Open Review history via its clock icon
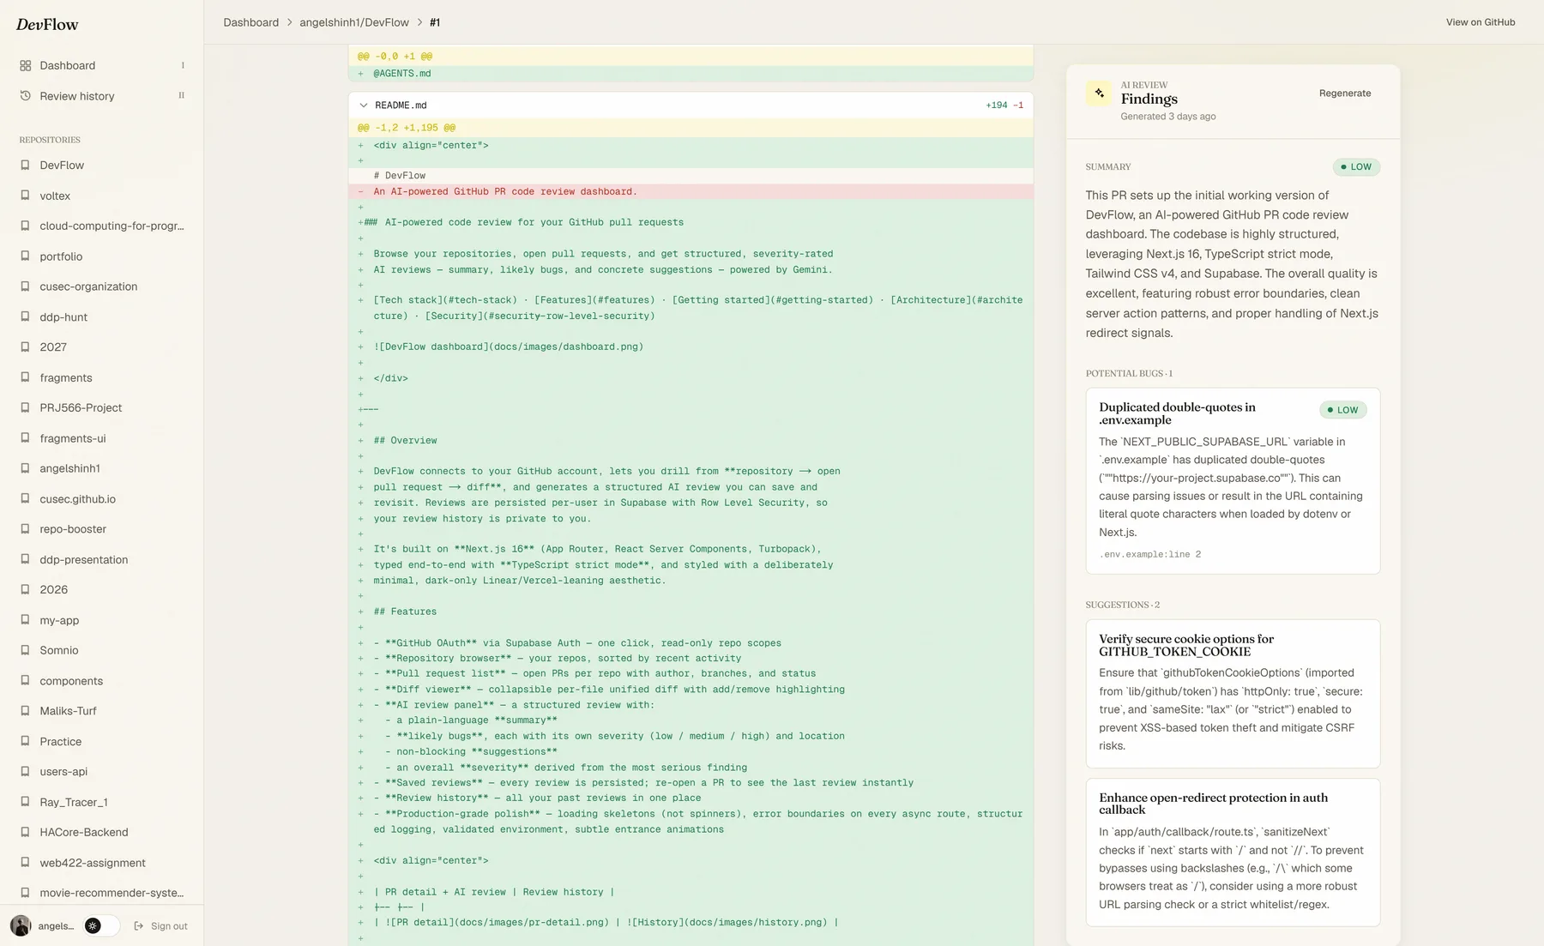The width and height of the screenshot is (1544, 946). pos(26,96)
